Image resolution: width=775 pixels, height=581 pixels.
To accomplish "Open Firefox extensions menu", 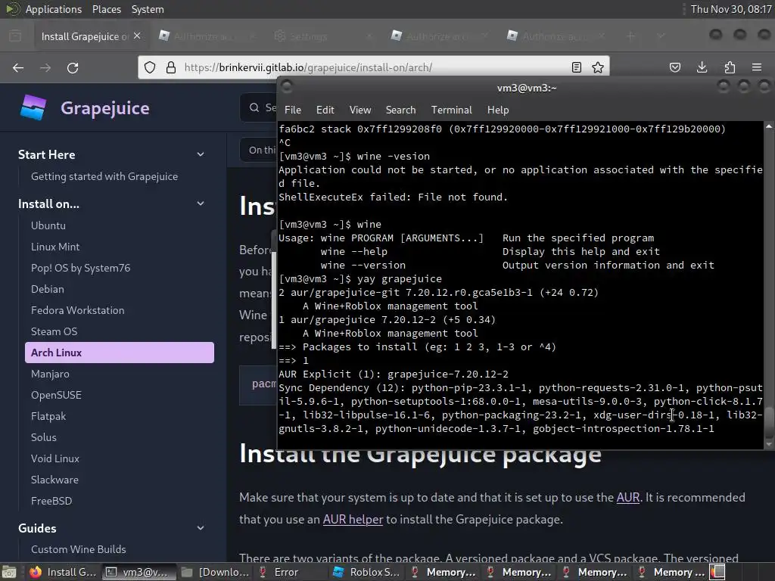I will (730, 67).
